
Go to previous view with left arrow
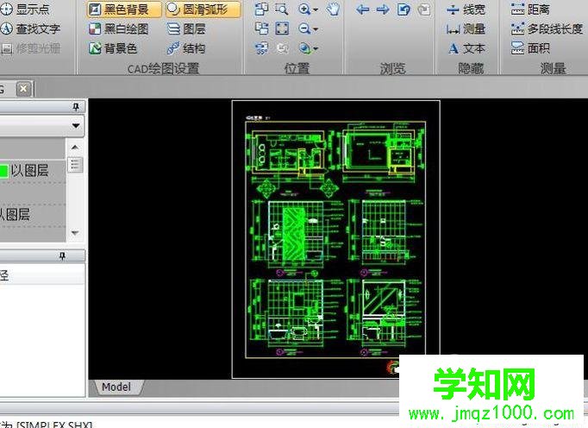coord(363,9)
